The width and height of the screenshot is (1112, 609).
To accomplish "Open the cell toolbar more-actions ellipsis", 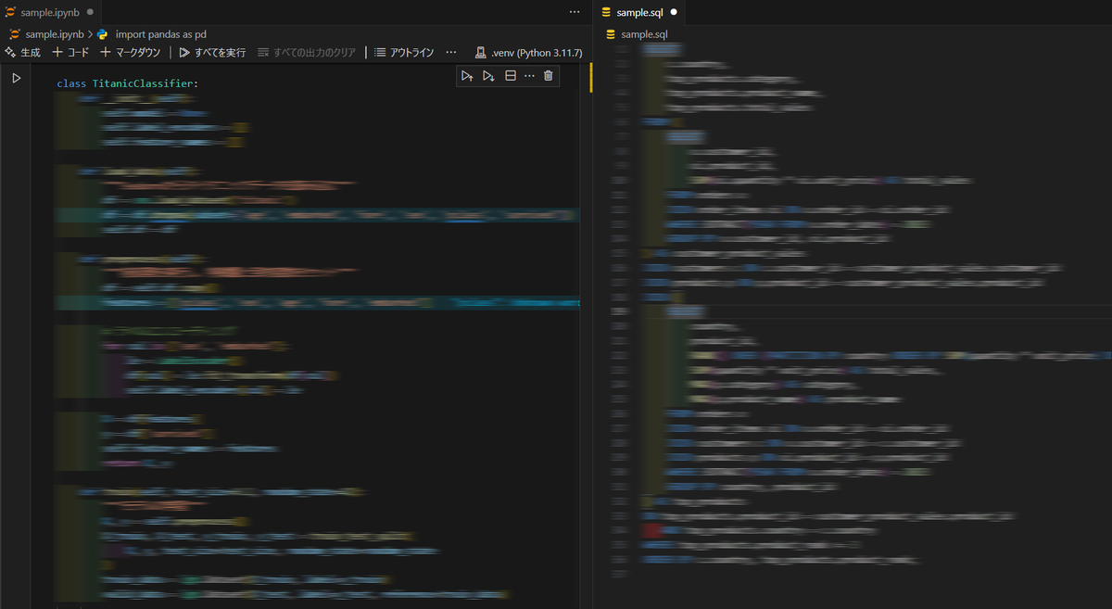I will pyautogui.click(x=529, y=76).
